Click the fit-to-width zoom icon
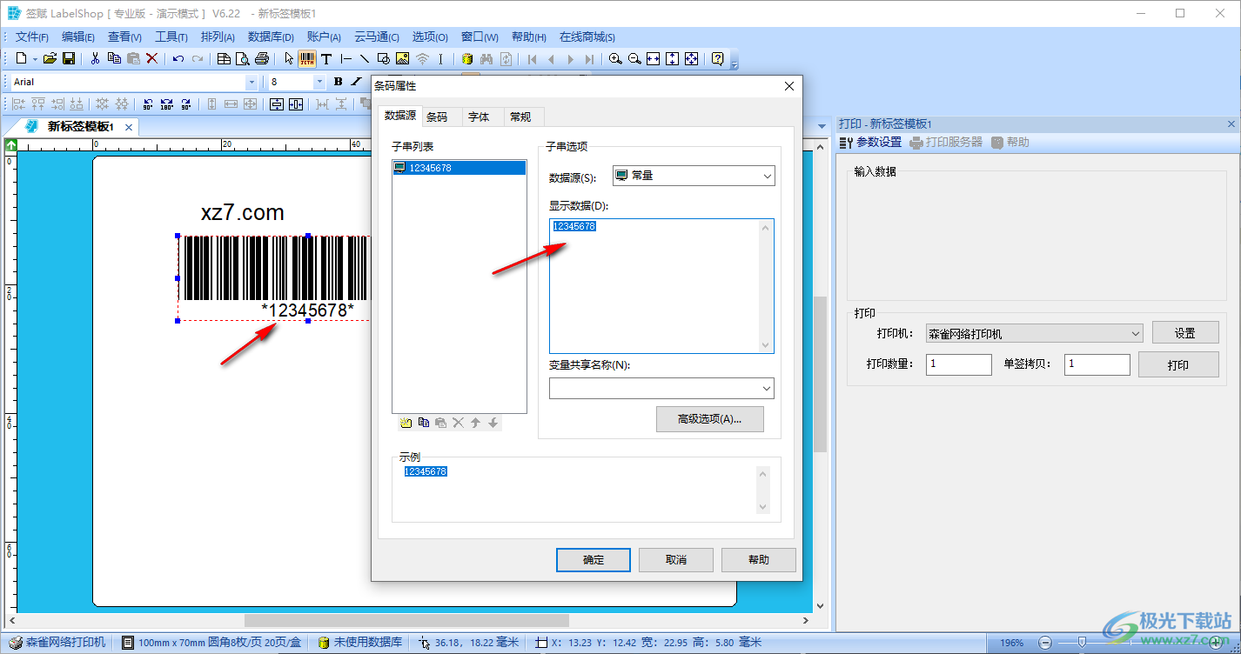The height and width of the screenshot is (654, 1241). (x=654, y=58)
